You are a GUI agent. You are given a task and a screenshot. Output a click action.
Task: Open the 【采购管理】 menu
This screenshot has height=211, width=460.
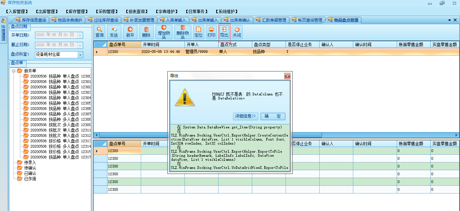pyautogui.click(x=107, y=12)
